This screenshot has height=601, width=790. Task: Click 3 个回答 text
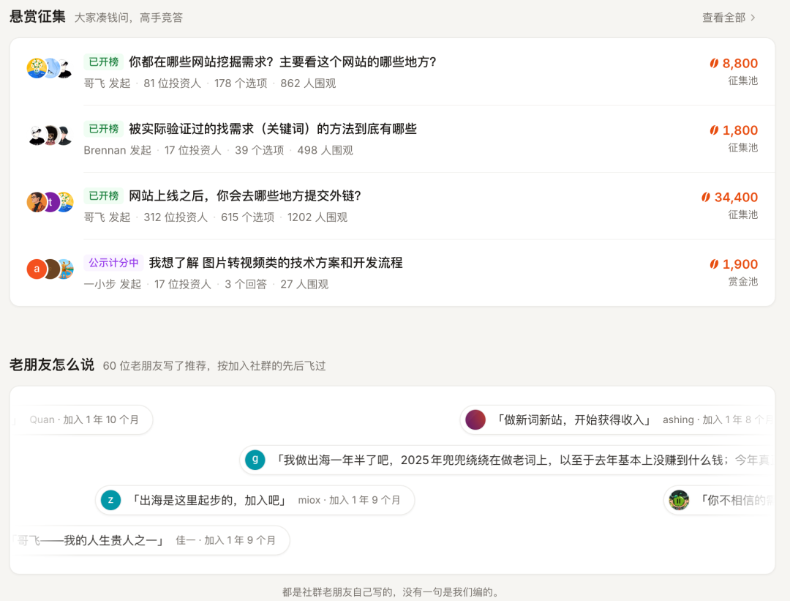point(246,284)
